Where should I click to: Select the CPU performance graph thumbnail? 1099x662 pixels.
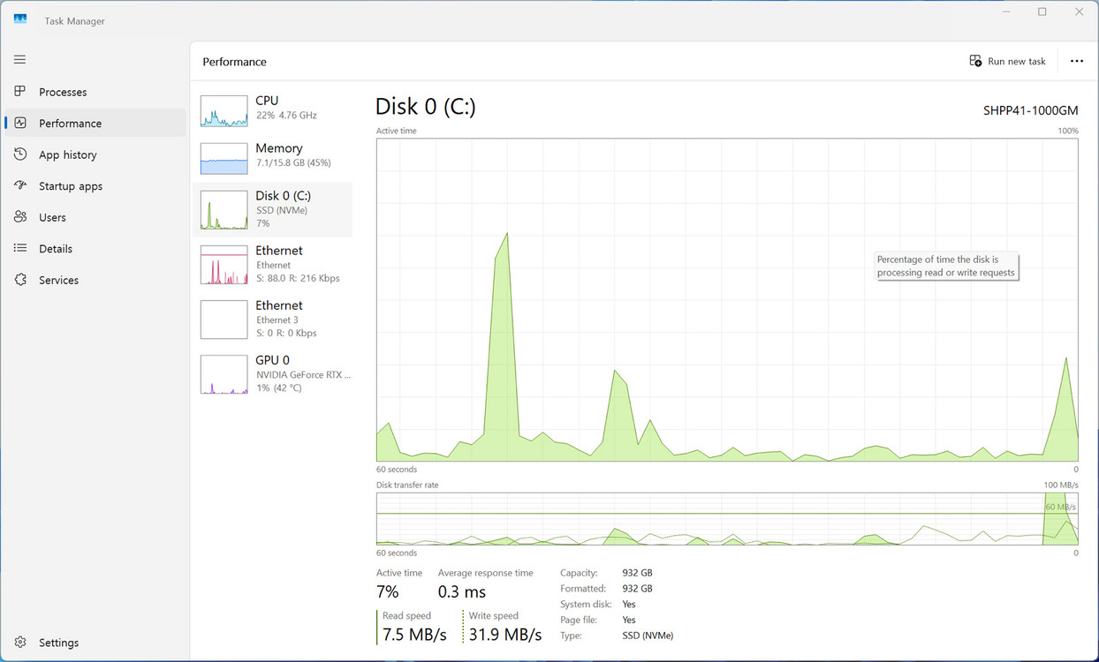tap(224, 111)
